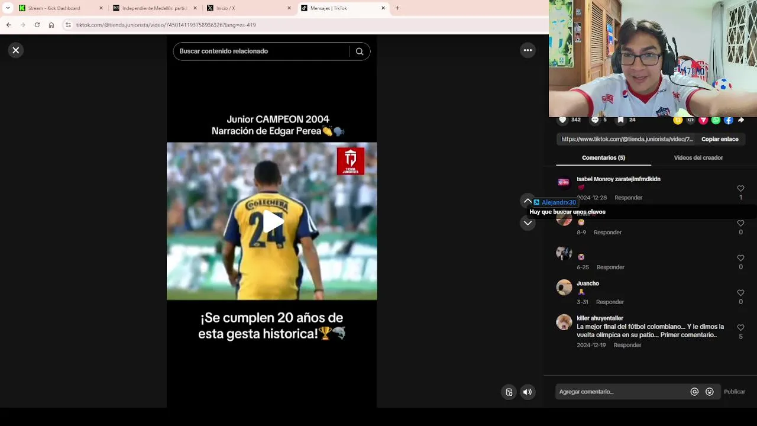This screenshot has width=757, height=426.
Task: Like Isabel Monroy's comment
Action: click(x=740, y=189)
